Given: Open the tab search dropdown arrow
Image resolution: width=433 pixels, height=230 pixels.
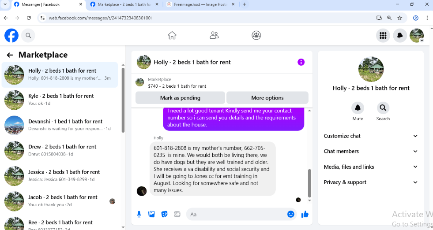Looking at the screenshot, I should [x=5, y=4].
